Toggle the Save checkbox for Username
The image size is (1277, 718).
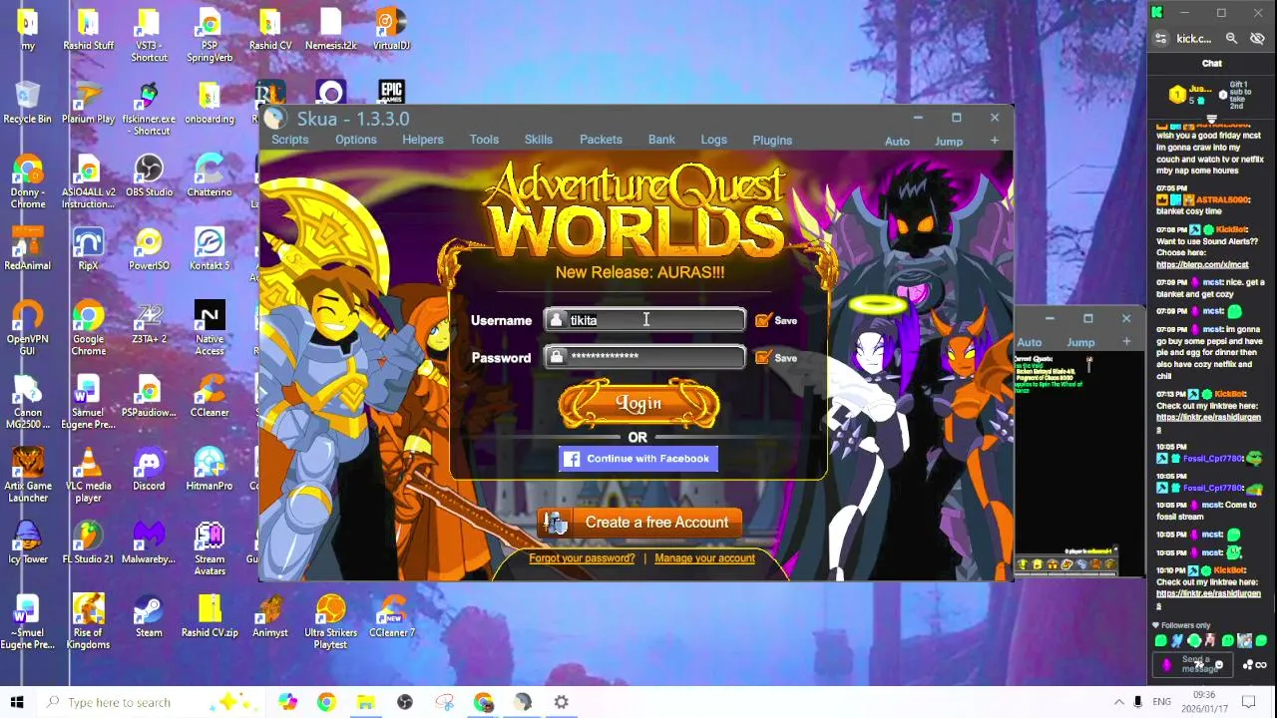click(763, 320)
